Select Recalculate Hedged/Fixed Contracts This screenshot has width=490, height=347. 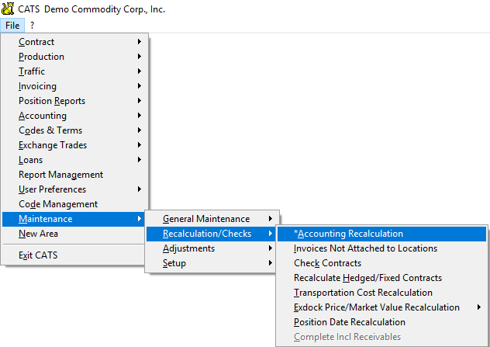click(x=381, y=278)
